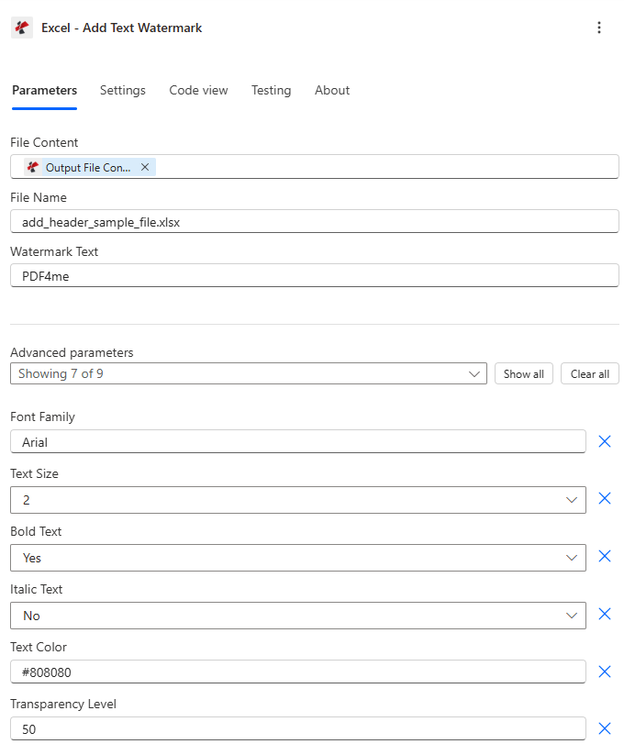Edit the File Name field
The height and width of the screenshot is (744, 624).
point(315,222)
